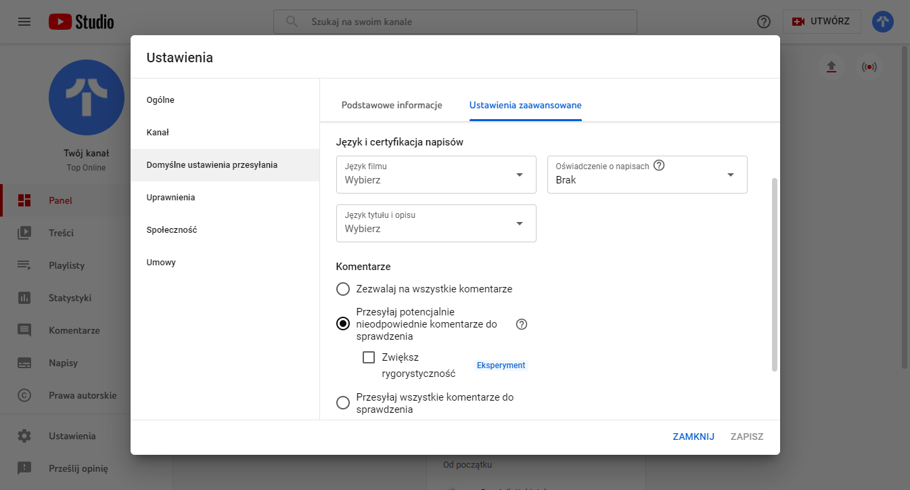Image resolution: width=910 pixels, height=490 pixels.
Task: Click the Playlisty icon in sidebar
Action: [24, 265]
